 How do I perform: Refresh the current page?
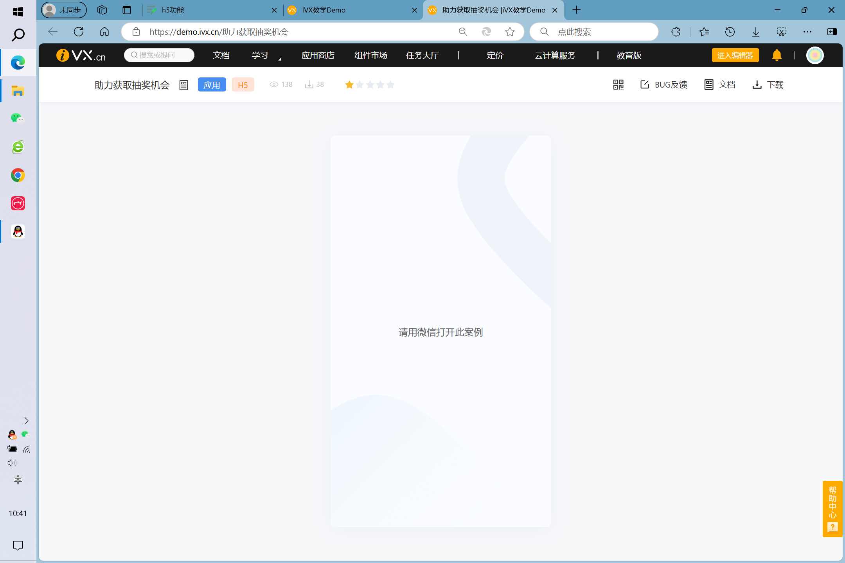click(79, 32)
